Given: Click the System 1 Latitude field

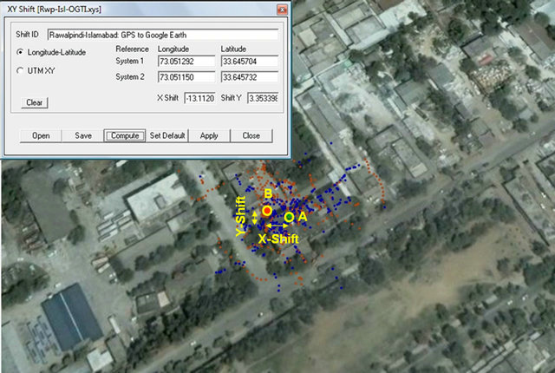Looking at the screenshot, I should point(249,62).
